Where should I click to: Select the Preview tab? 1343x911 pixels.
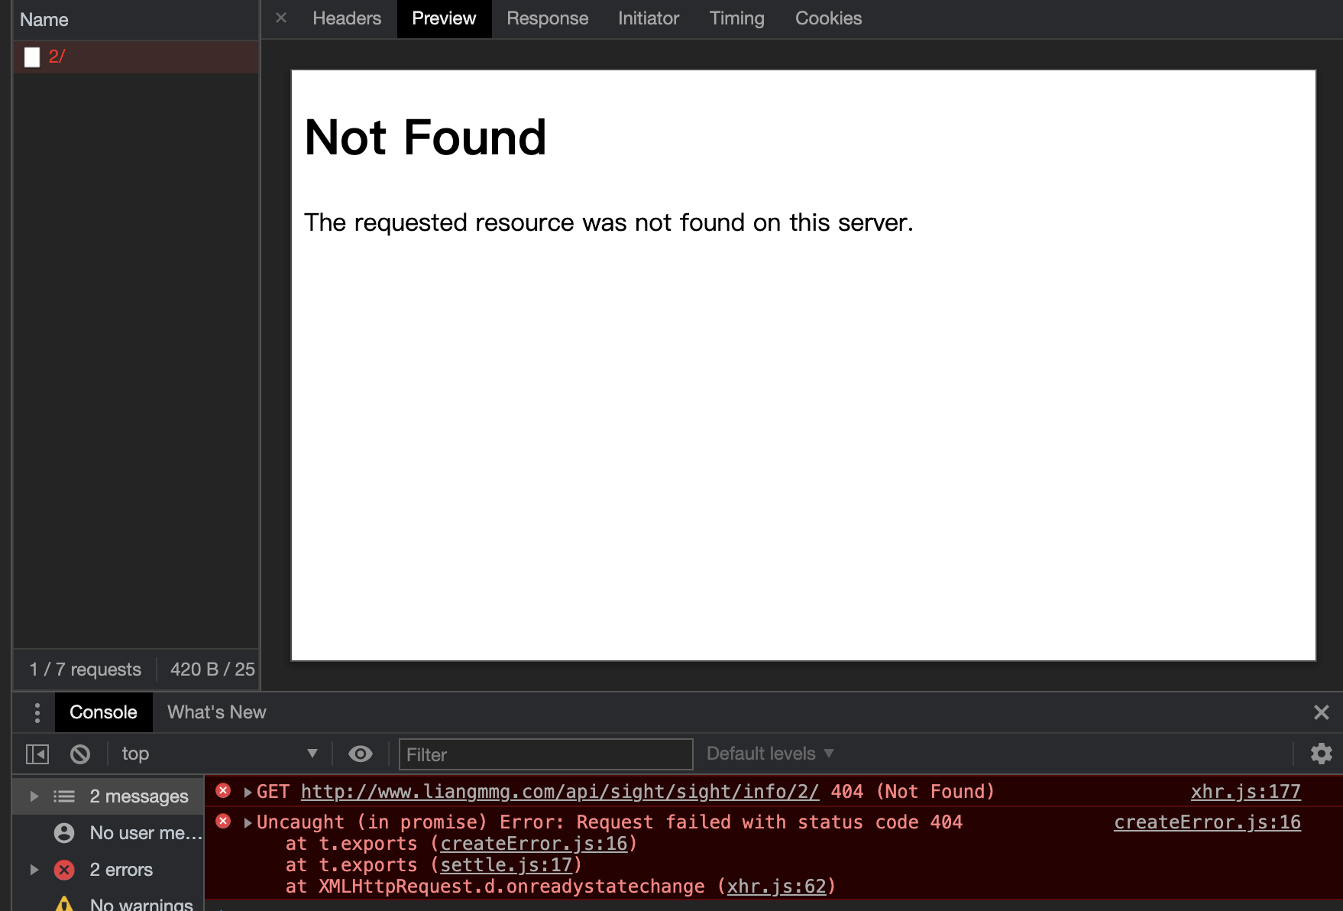[x=444, y=18]
